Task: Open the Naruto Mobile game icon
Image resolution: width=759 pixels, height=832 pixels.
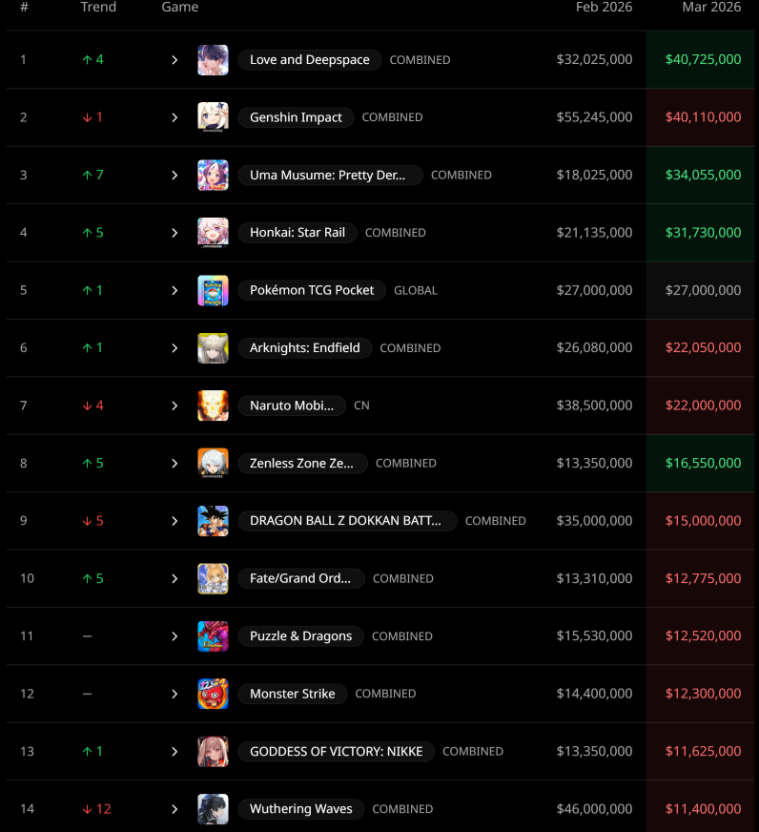Action: (x=213, y=406)
